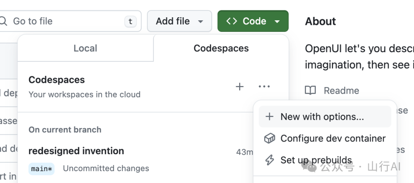414x183 pixels.
Task: Click the search magnifier icon
Action: (x=3, y=21)
